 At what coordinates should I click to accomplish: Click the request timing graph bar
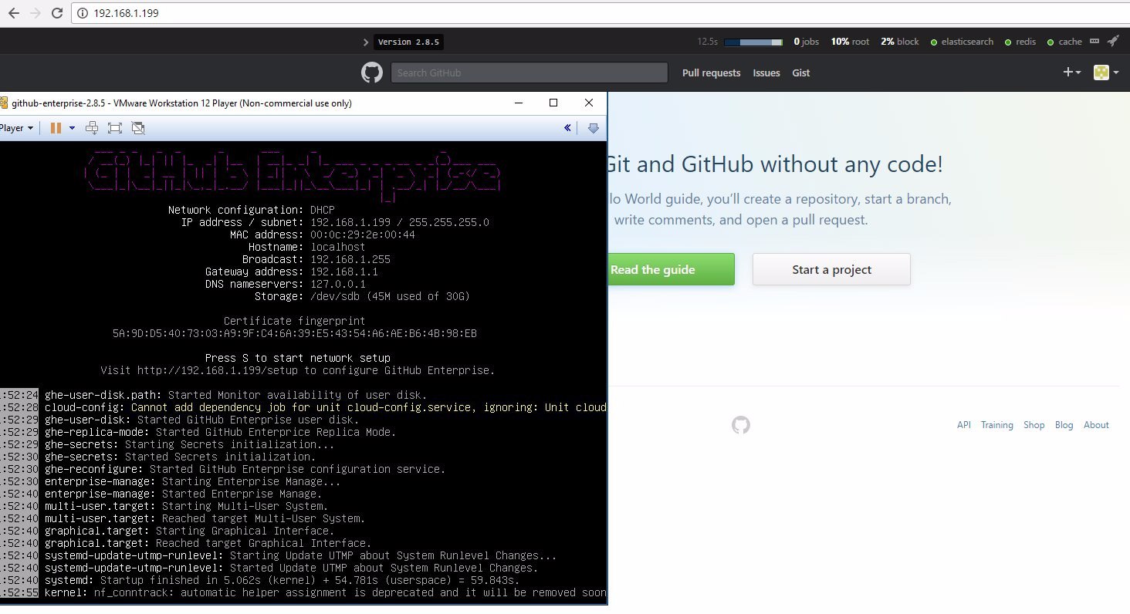[754, 42]
